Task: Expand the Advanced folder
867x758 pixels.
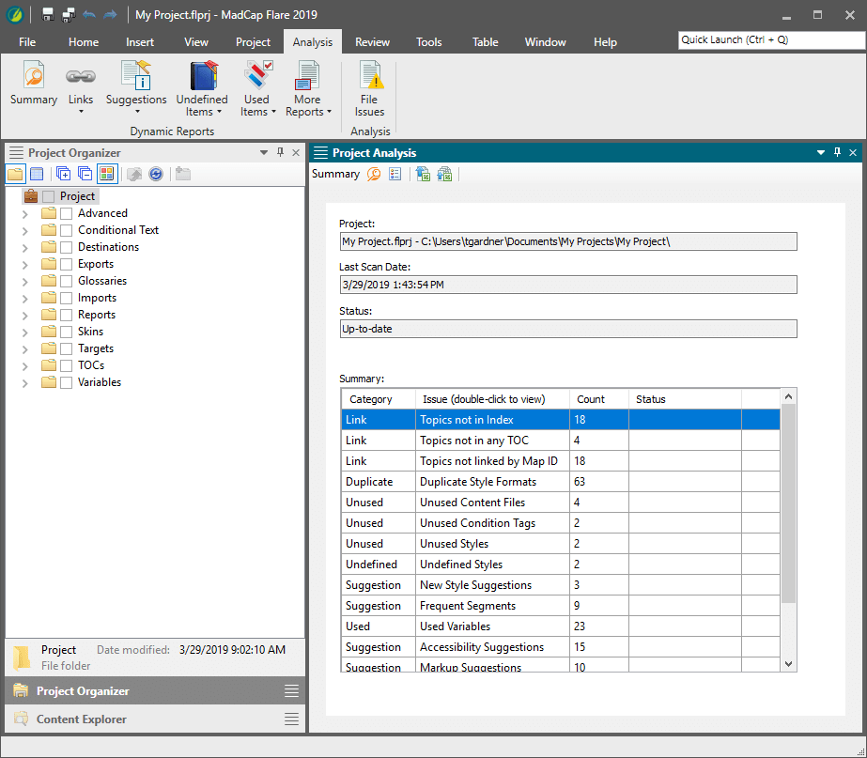Action: click(24, 214)
